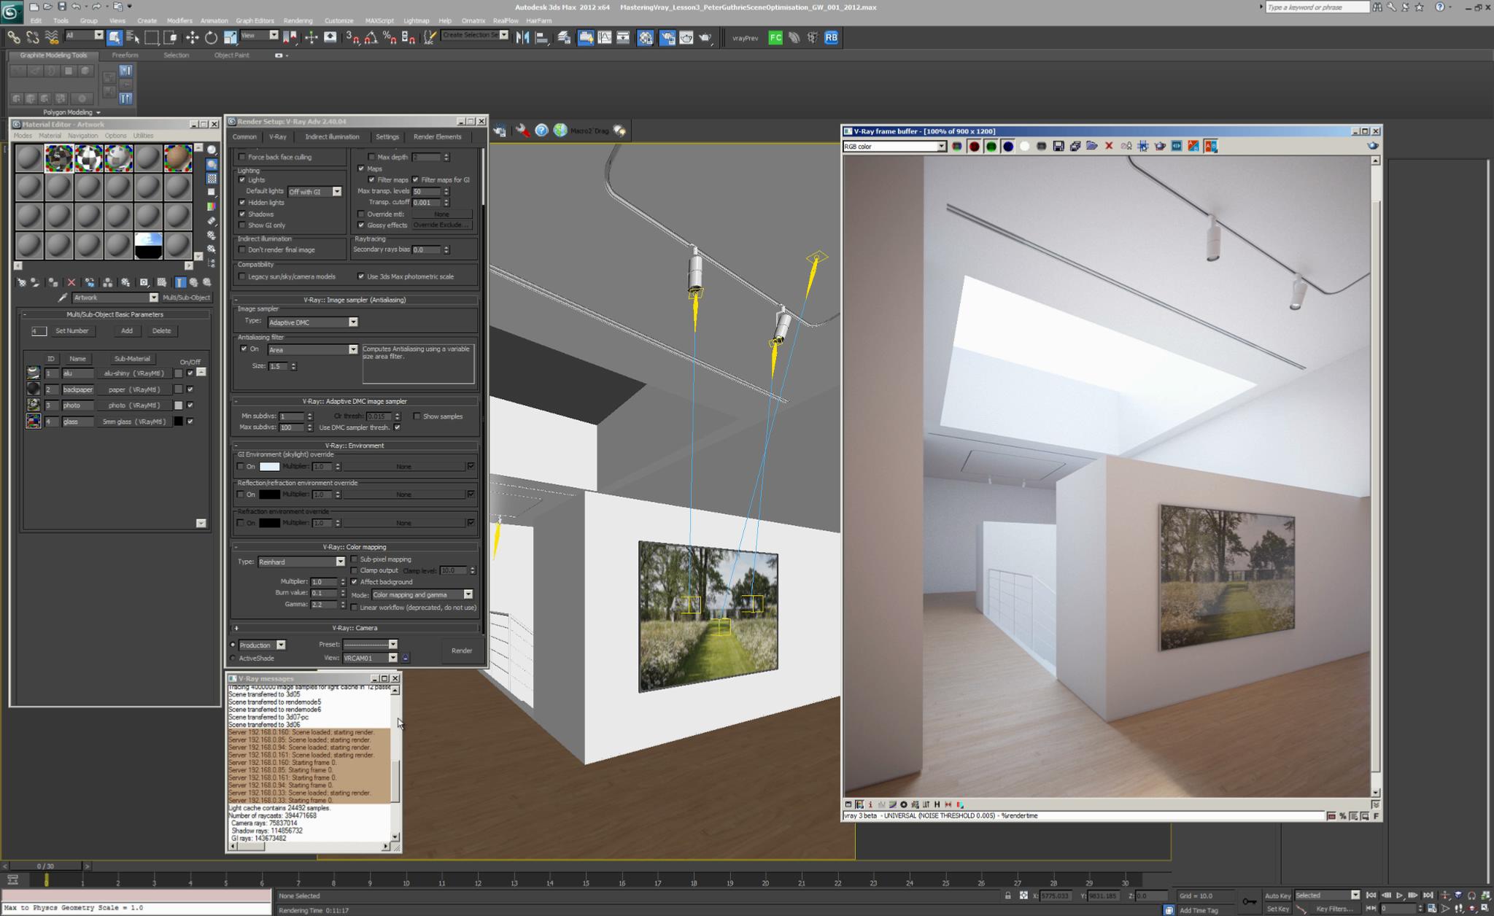The width and height of the screenshot is (1494, 916).
Task: Enable Show GI only checkbox
Action: [242, 225]
